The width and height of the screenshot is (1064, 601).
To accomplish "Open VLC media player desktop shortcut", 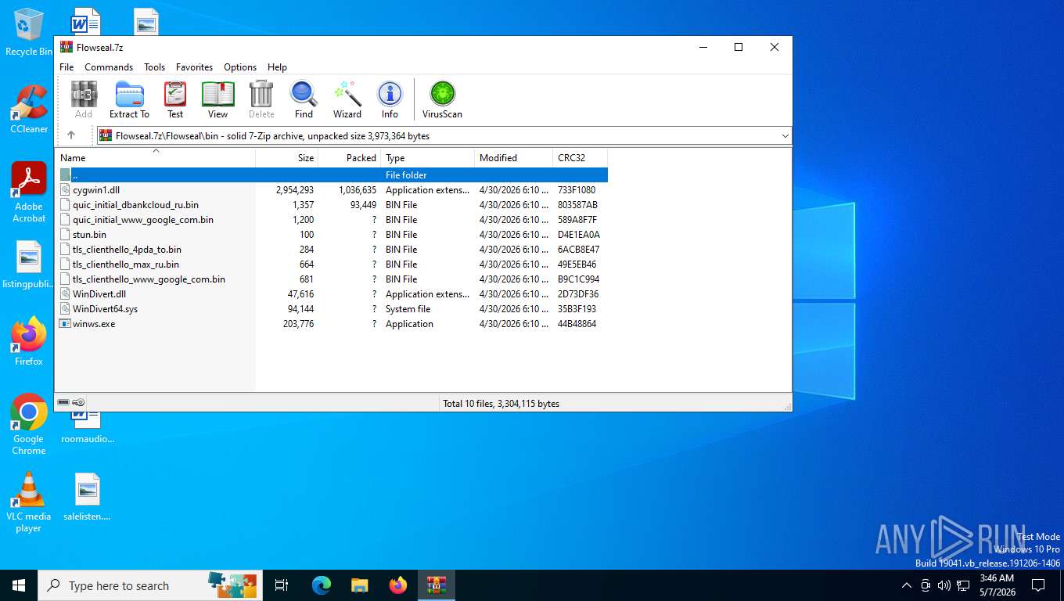I will tap(29, 502).
